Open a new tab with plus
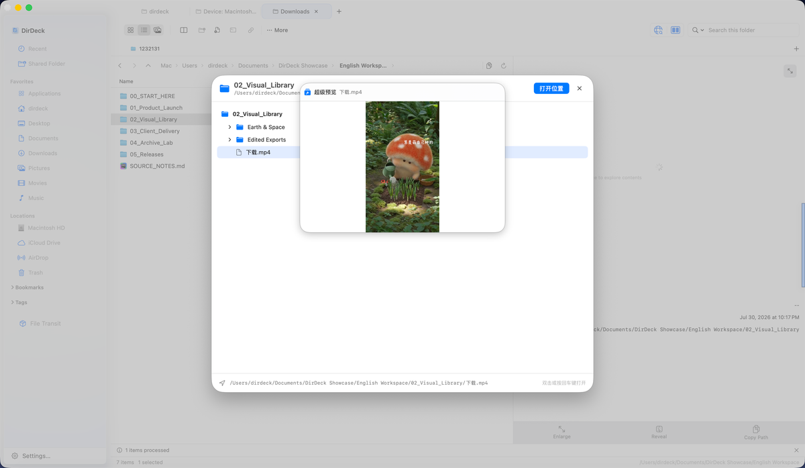805x468 pixels. [339, 11]
